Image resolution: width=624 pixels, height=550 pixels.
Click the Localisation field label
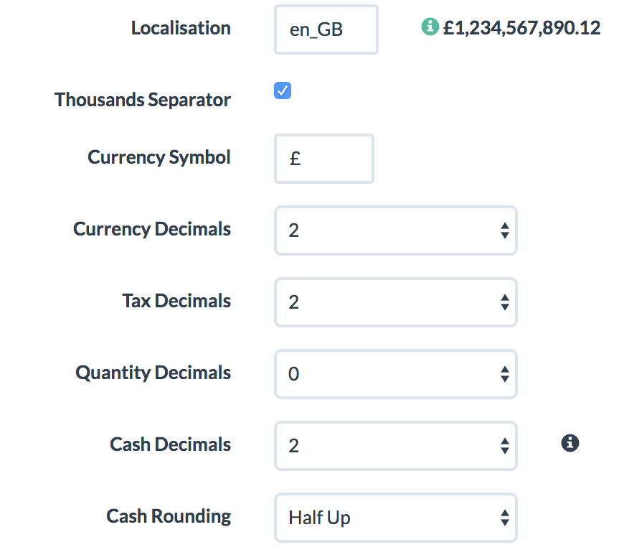[x=181, y=28]
